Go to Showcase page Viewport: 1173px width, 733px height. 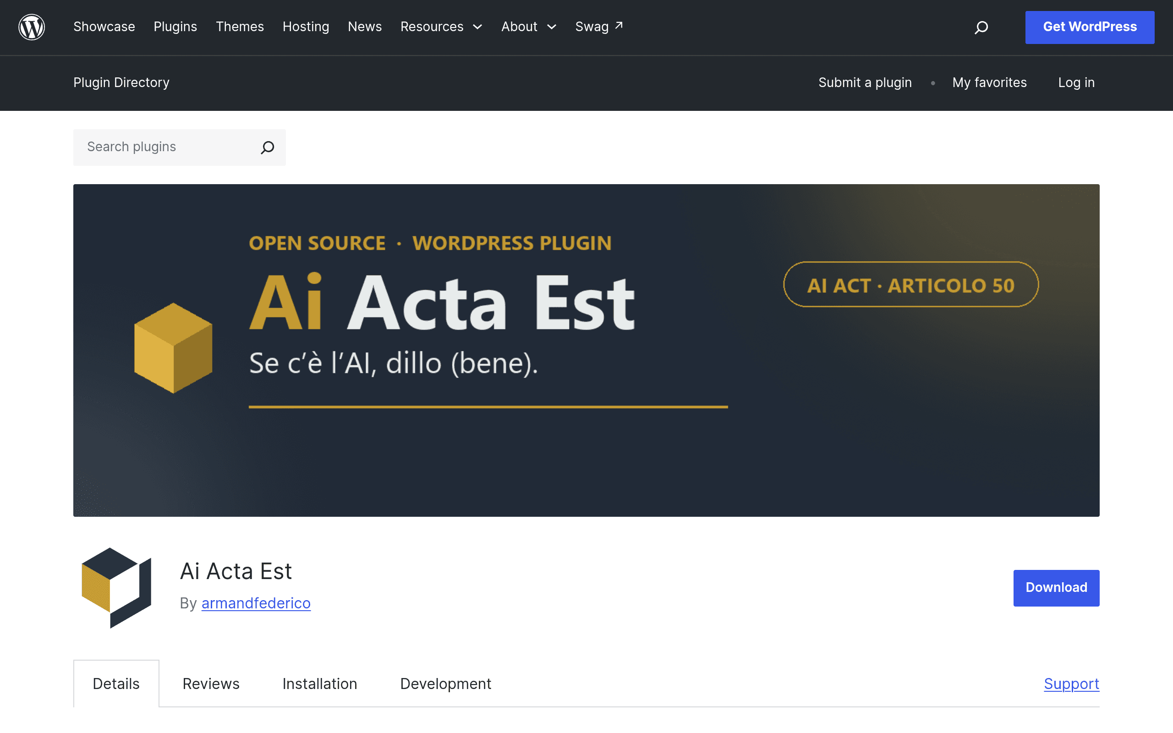point(104,27)
